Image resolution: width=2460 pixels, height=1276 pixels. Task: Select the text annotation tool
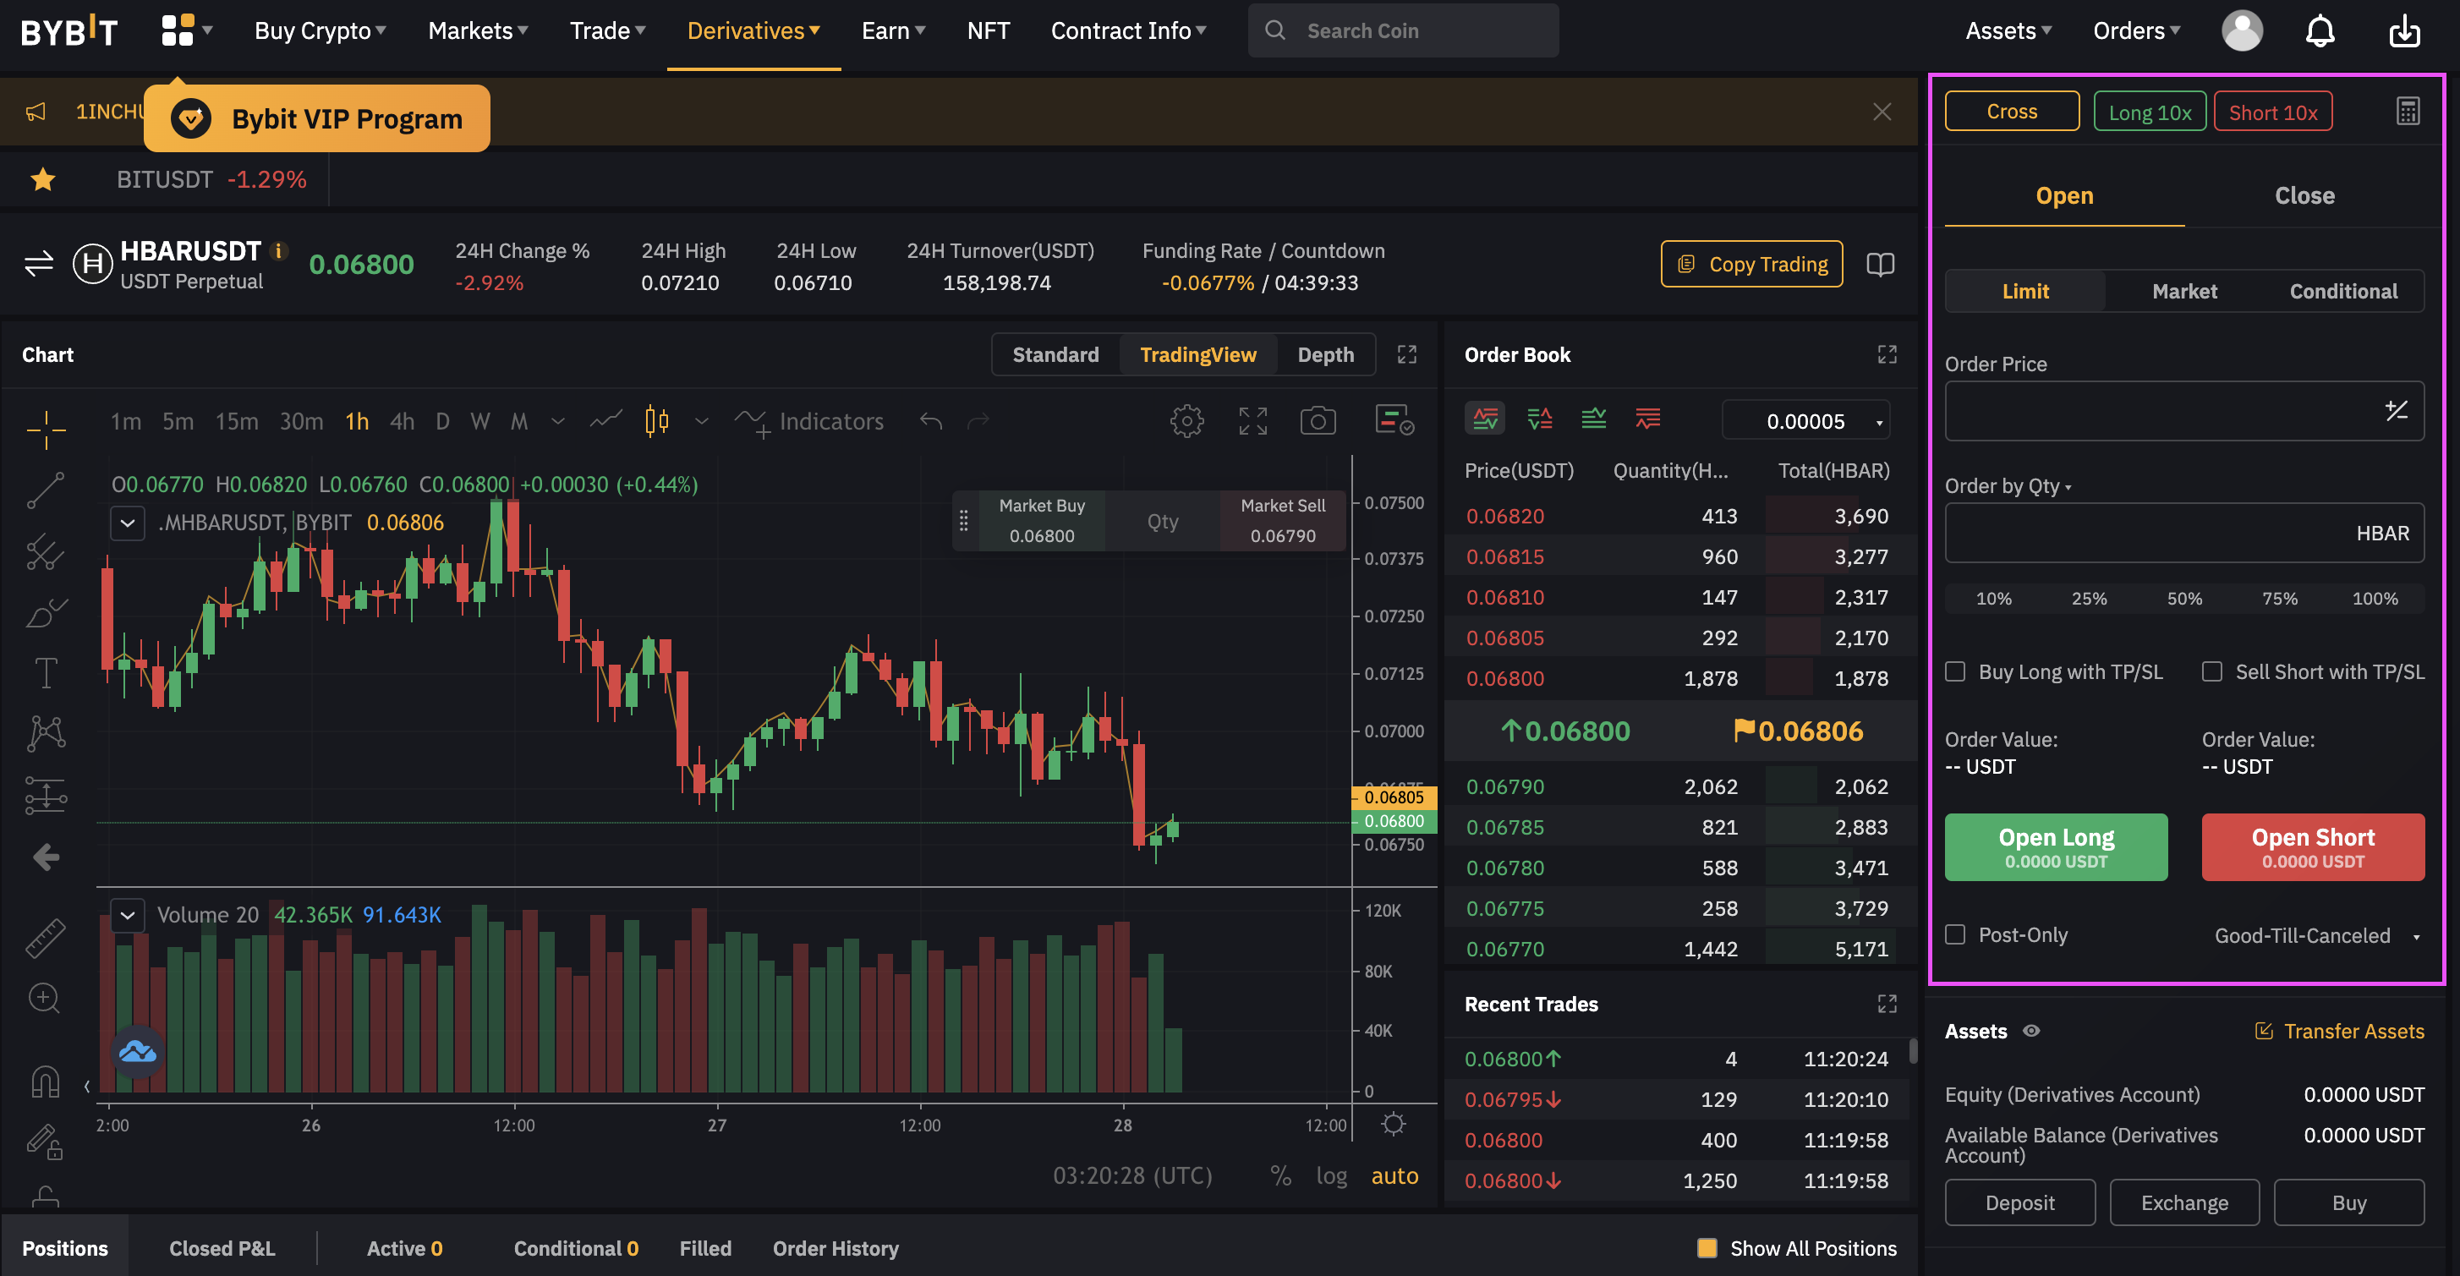46,673
